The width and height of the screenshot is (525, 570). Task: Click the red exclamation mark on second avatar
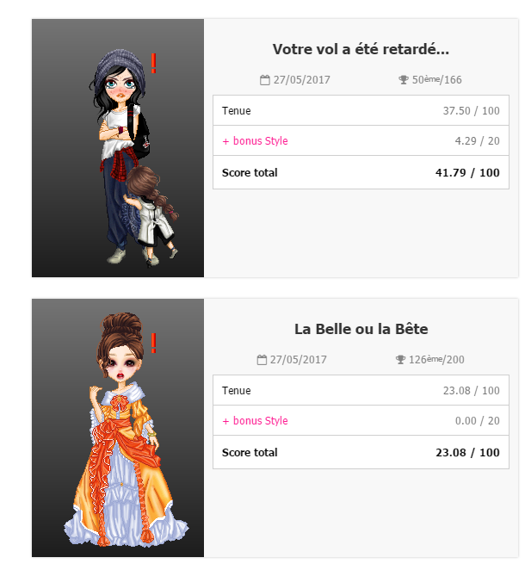point(154,343)
